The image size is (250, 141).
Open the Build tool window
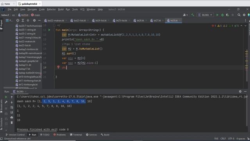(105, 135)
